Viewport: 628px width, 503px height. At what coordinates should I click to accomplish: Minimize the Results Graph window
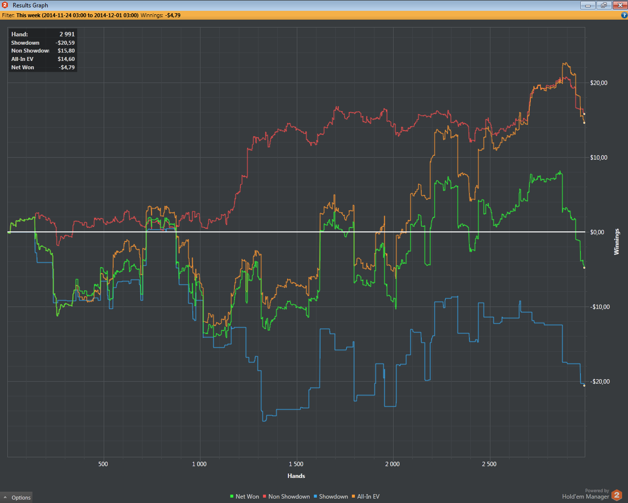pyautogui.click(x=588, y=5)
